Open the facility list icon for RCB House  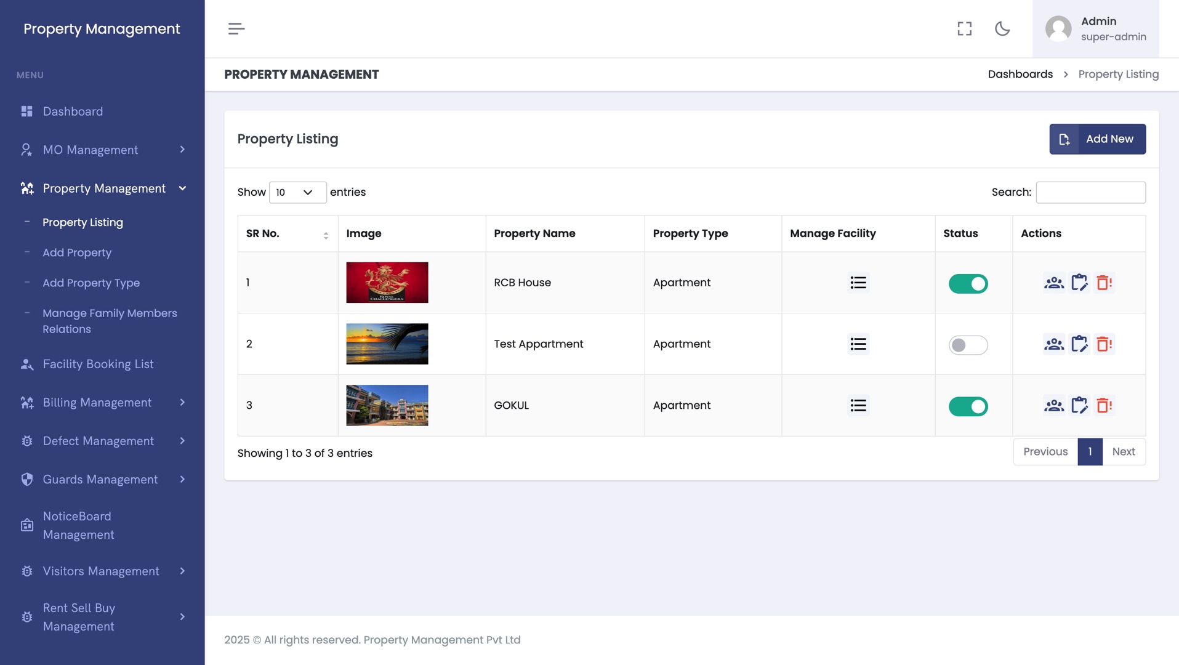858,283
